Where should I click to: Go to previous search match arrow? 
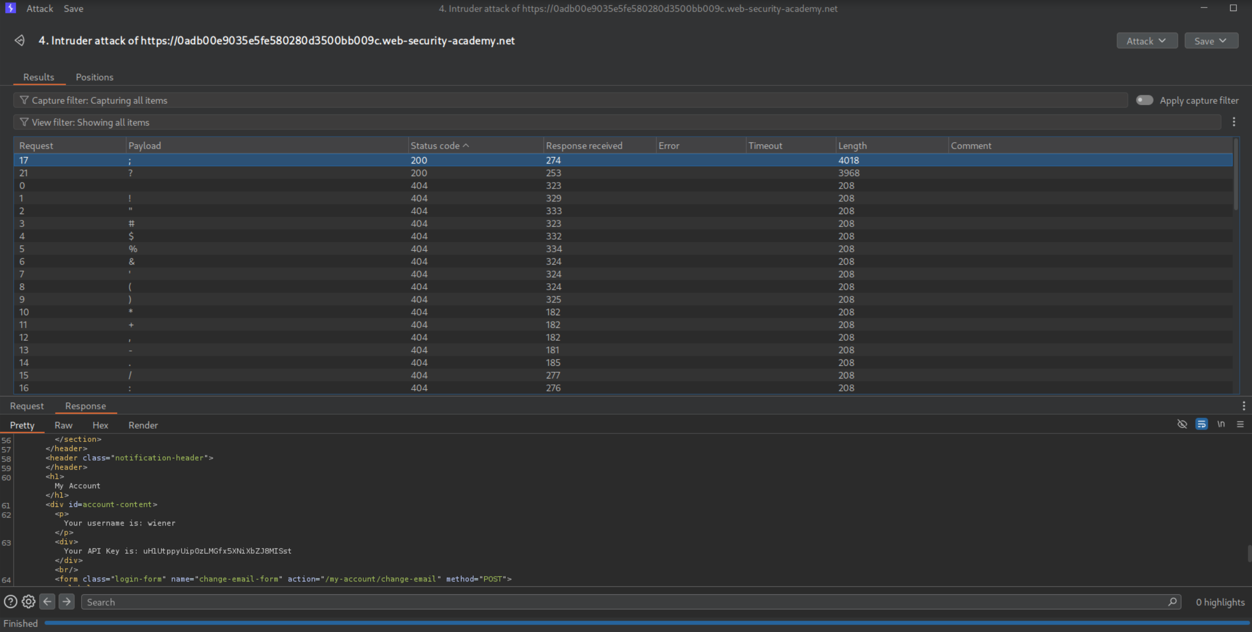(x=47, y=602)
